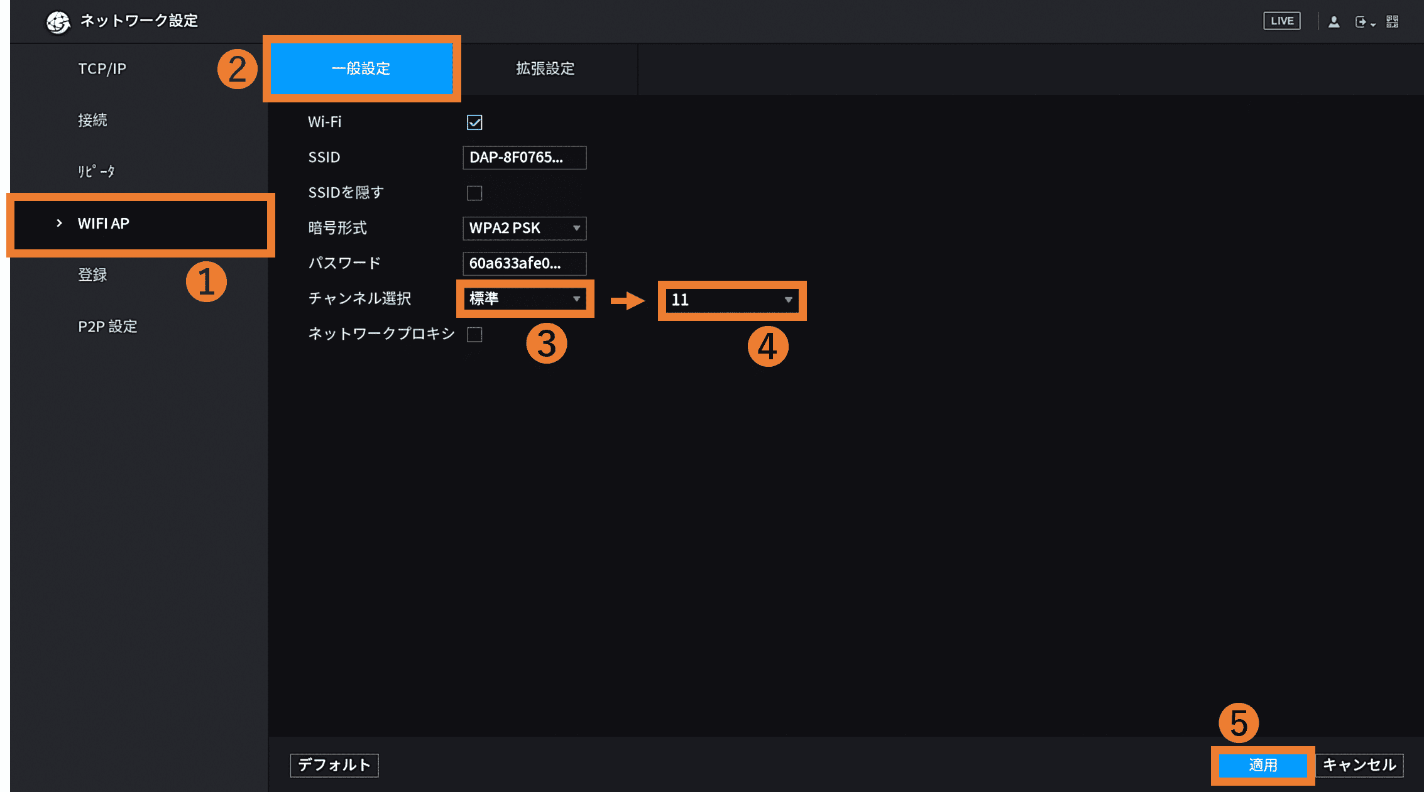Click the logout icon
This screenshot has width=1424, height=792.
[1361, 22]
